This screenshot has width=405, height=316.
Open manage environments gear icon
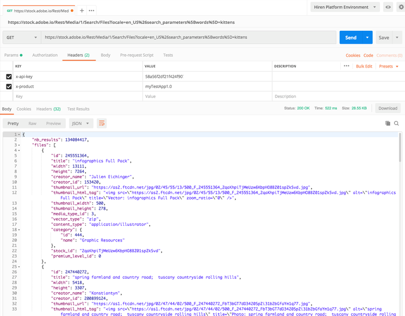(x=400, y=7)
